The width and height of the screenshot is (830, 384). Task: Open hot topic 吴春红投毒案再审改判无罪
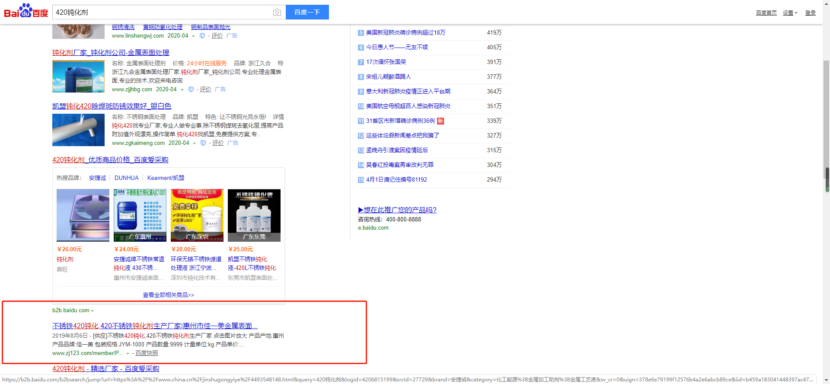[400, 165]
